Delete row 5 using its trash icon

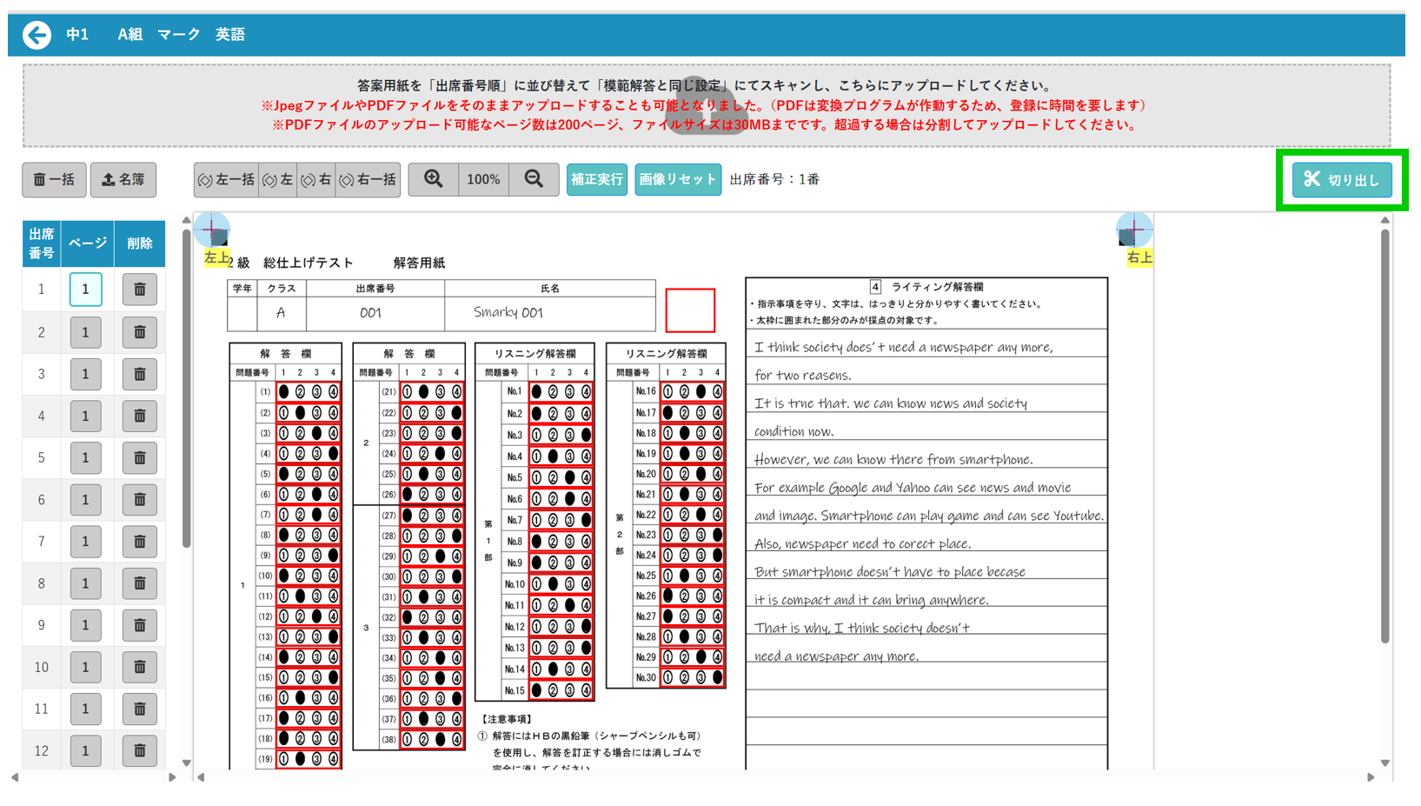139,457
